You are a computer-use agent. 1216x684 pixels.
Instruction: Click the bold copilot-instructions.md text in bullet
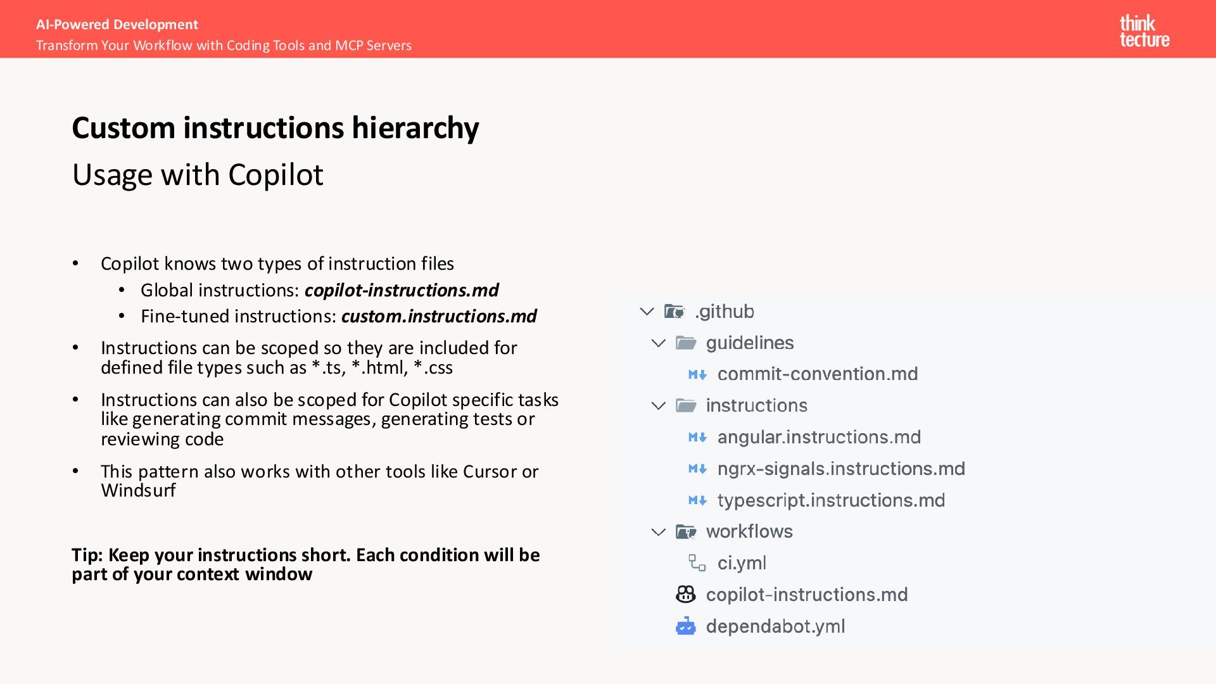pyautogui.click(x=402, y=290)
